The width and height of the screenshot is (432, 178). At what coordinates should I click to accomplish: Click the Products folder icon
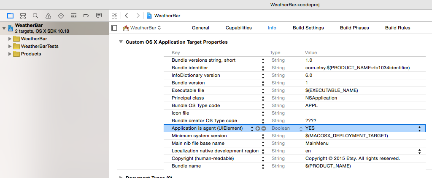click(x=16, y=54)
